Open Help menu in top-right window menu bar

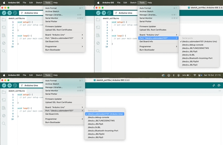pyautogui.click(x=150, y=3)
